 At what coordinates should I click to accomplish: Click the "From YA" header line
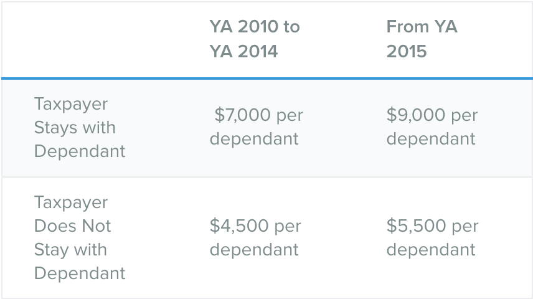coord(422,27)
